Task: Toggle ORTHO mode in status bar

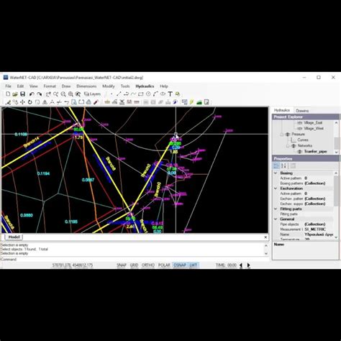Action: [148, 265]
